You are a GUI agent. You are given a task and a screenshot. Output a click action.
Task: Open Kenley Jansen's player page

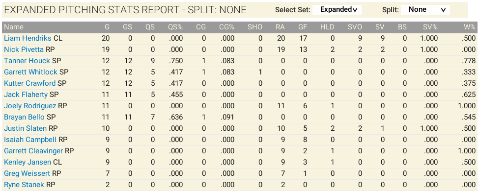28,163
